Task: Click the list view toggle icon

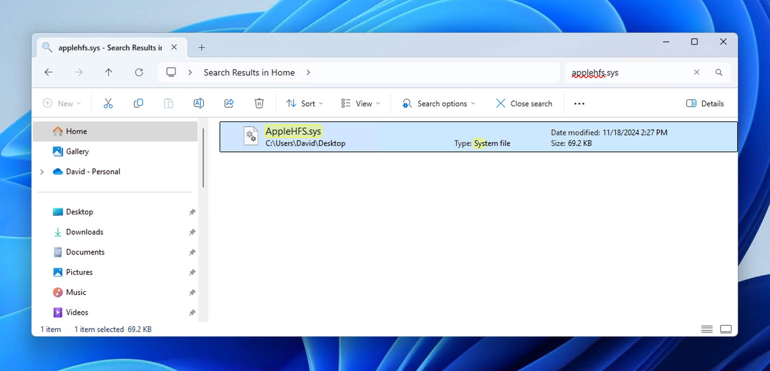Action: 707,329
